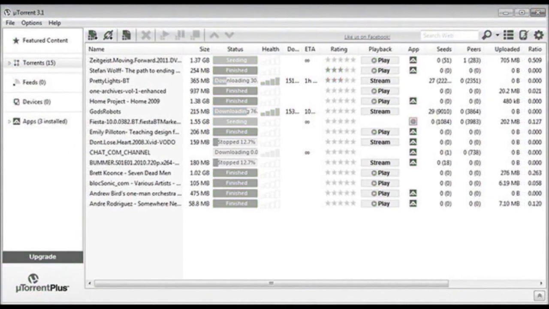Click the search magnifier icon
The image size is (549, 309).
[487, 35]
